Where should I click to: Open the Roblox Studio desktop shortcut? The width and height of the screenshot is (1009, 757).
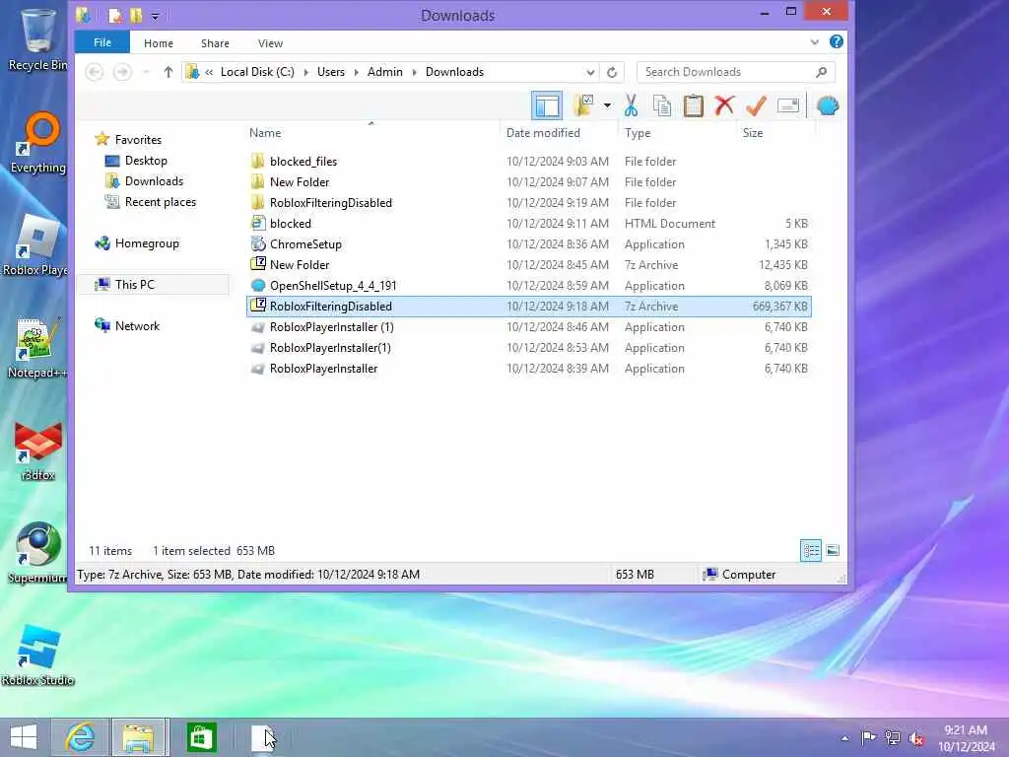point(38,654)
